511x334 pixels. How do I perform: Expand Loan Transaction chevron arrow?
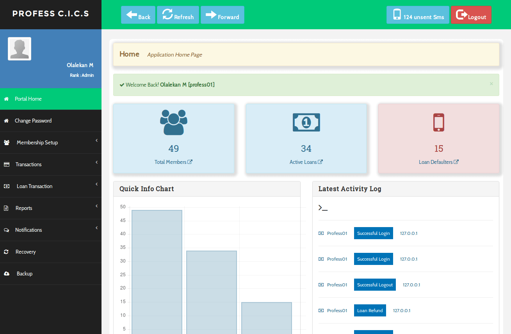coord(96,184)
